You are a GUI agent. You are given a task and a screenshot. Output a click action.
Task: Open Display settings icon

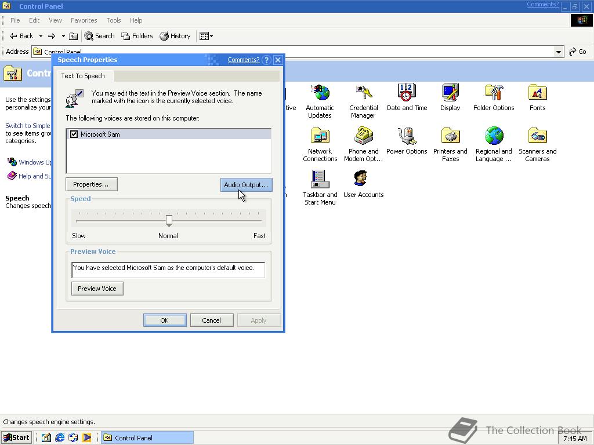pos(450,97)
